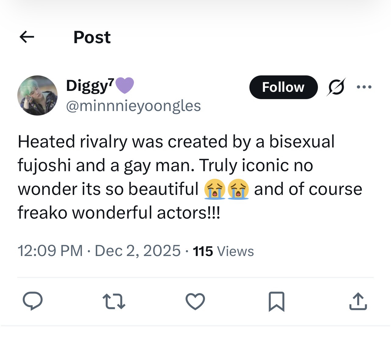Screen dimensions: 391x339
Task: Click the first crying face emoji
Action: 215,189
